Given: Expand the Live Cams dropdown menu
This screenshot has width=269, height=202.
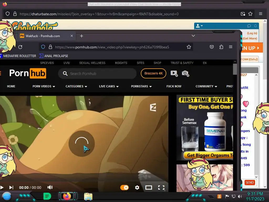Looking at the screenshot, I should pyautogui.click(x=109, y=86).
